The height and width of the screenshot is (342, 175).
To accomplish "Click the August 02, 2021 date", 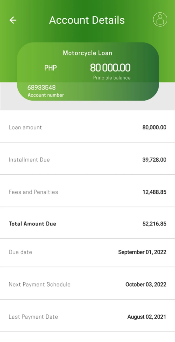I will 147,317.
